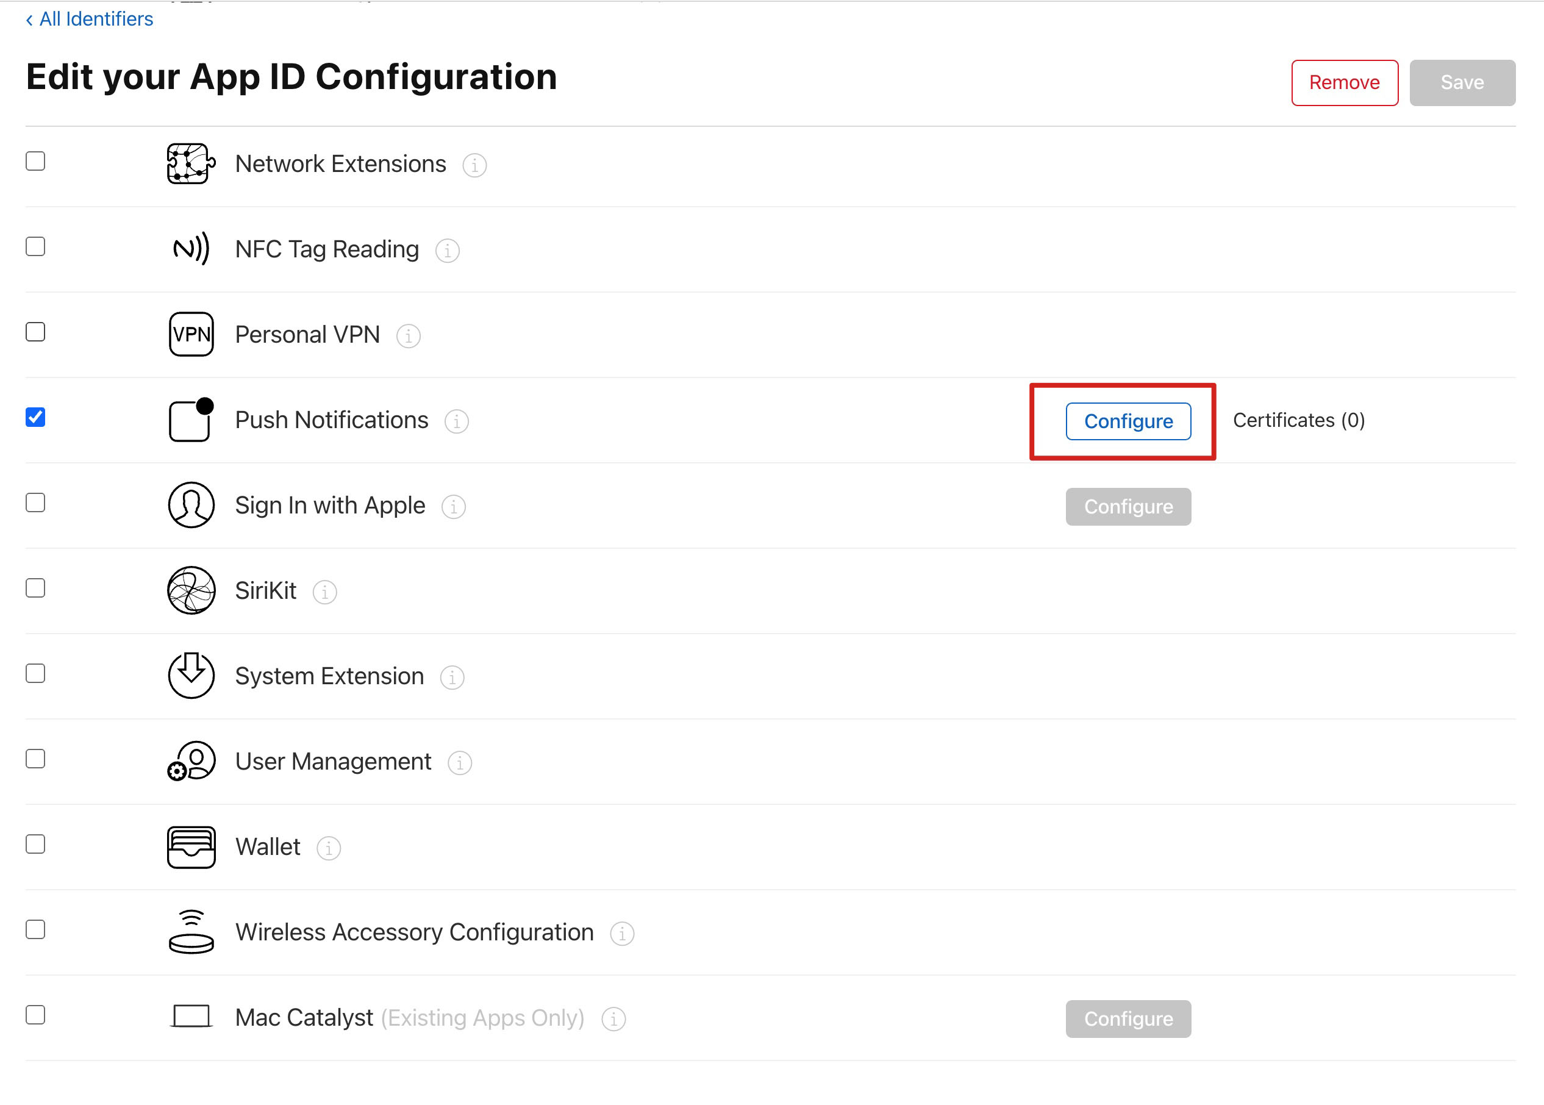Viewport: 1544px width, 1105px height.
Task: Click Configure button for Mac Catalyst
Action: click(x=1128, y=1018)
